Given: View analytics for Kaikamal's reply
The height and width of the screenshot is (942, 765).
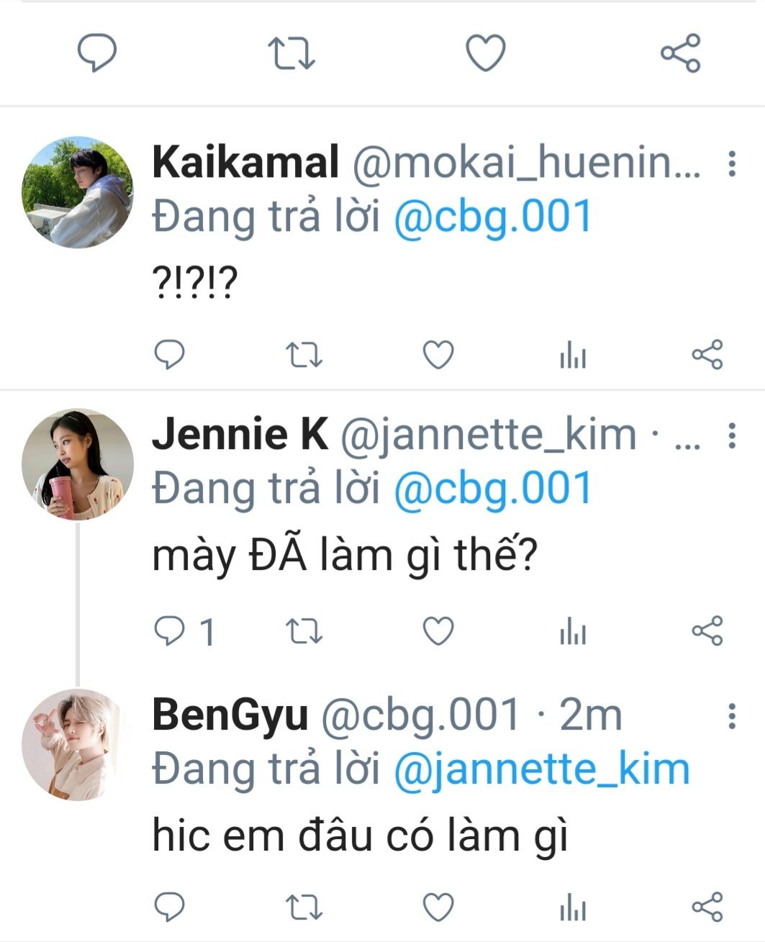Looking at the screenshot, I should 573,355.
